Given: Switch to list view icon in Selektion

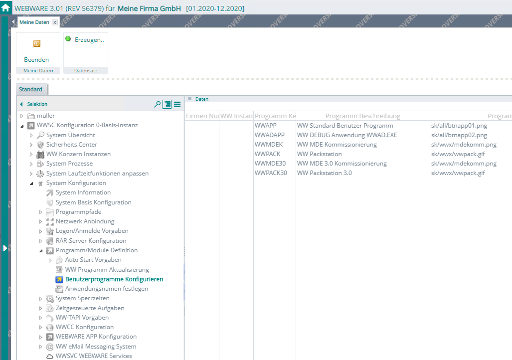Looking at the screenshot, I should 177,104.
